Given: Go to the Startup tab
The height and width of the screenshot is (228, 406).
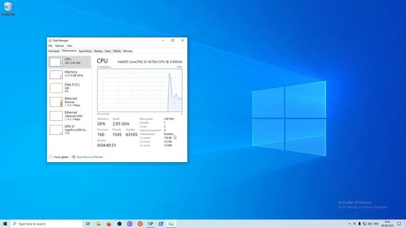Looking at the screenshot, I should point(98,51).
